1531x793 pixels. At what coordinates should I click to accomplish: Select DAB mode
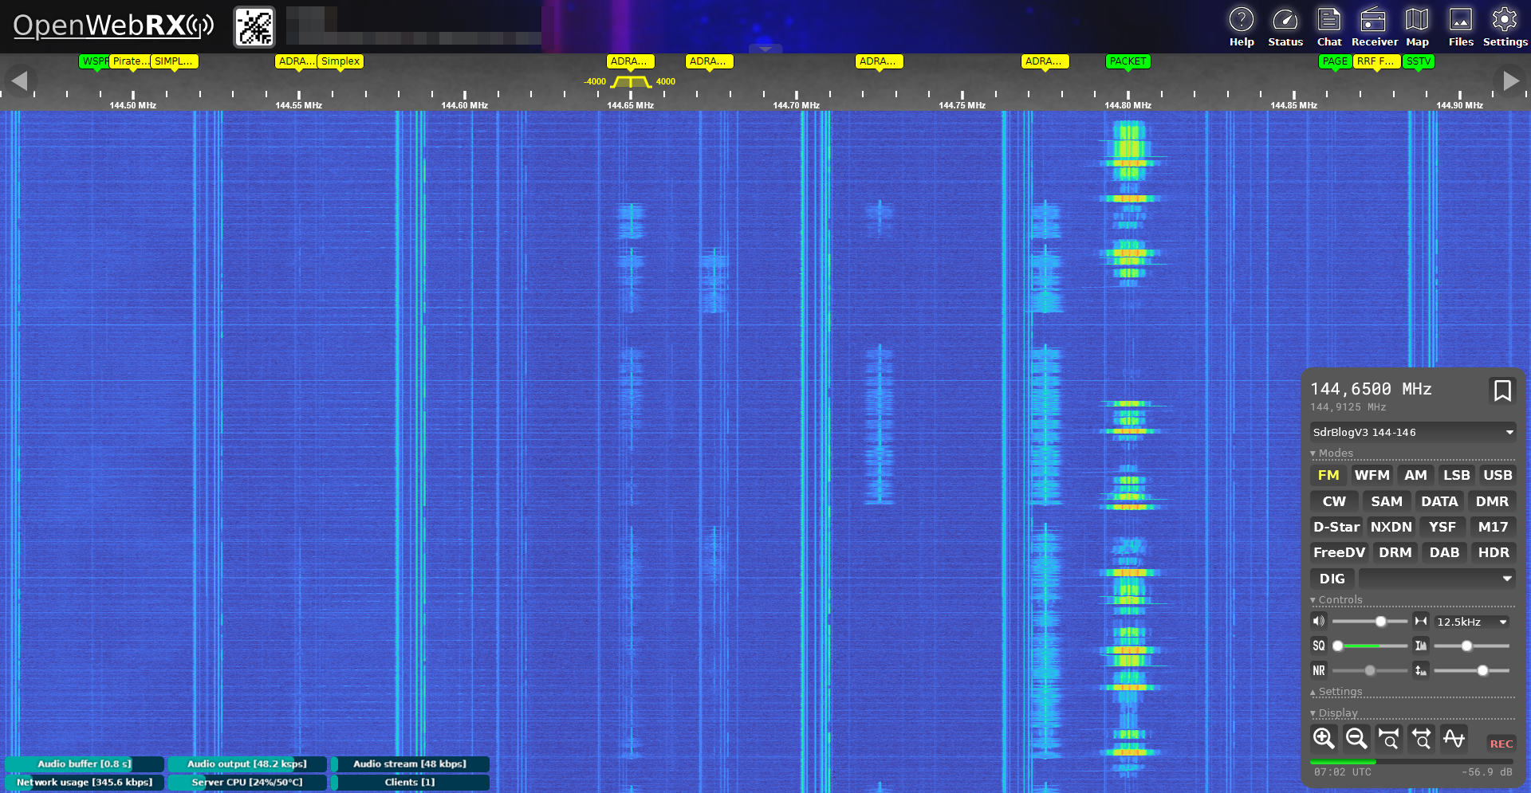[x=1444, y=552]
